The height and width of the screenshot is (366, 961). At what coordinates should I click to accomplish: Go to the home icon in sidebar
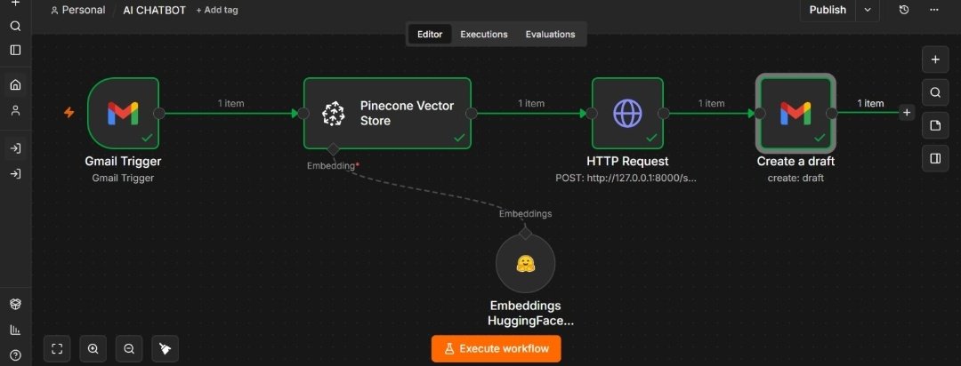pos(16,84)
